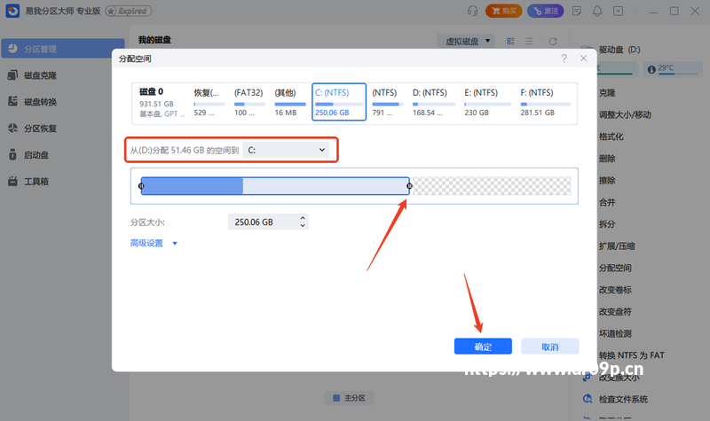Screen dimensions: 710x421
Task: Open the target drive C: dropdown
Action: click(x=286, y=150)
